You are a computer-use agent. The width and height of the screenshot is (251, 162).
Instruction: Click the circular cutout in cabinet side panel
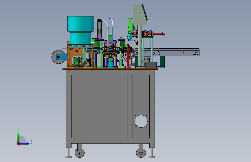coord(141,121)
